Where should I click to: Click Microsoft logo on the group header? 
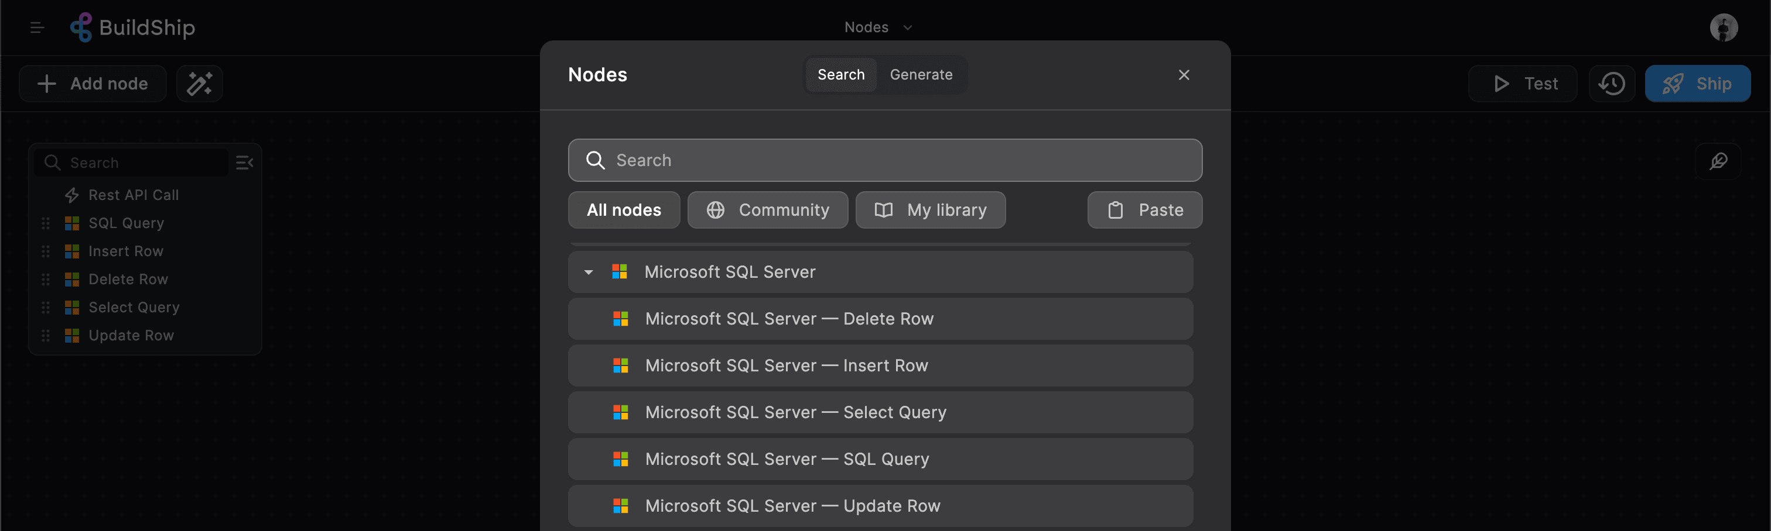tap(620, 272)
